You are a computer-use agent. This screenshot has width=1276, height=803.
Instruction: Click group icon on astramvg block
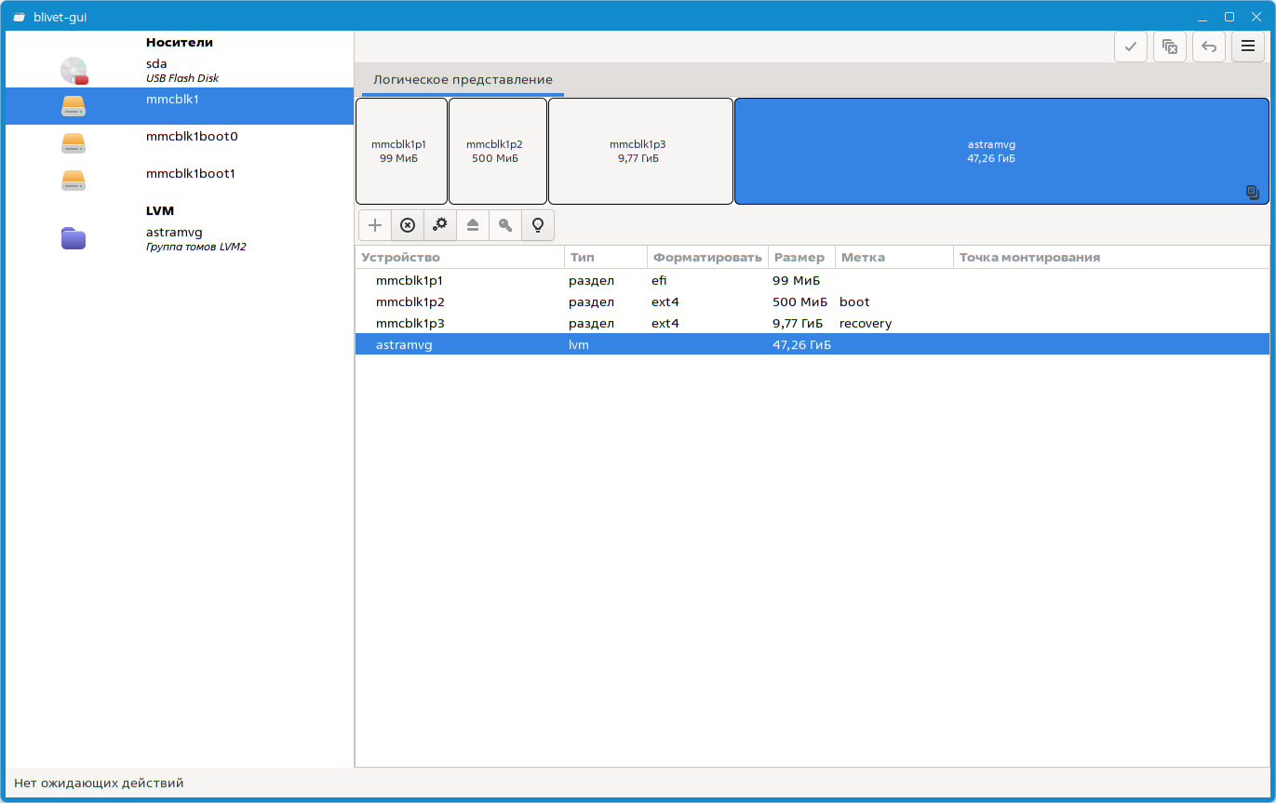click(1253, 193)
